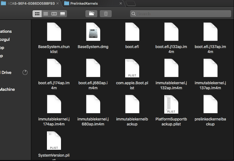
Task: Select the boot.efi file icon
Action: tap(132, 32)
